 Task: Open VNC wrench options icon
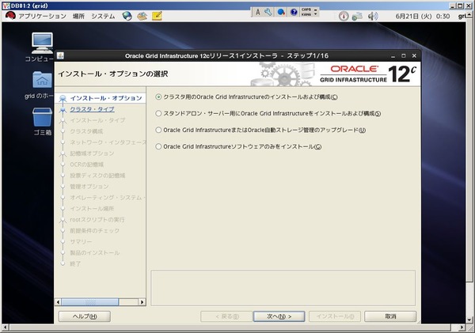point(268,12)
